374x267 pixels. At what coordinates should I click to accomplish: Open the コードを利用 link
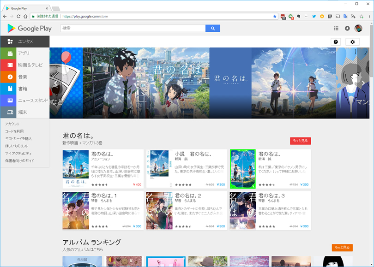pyautogui.click(x=14, y=131)
